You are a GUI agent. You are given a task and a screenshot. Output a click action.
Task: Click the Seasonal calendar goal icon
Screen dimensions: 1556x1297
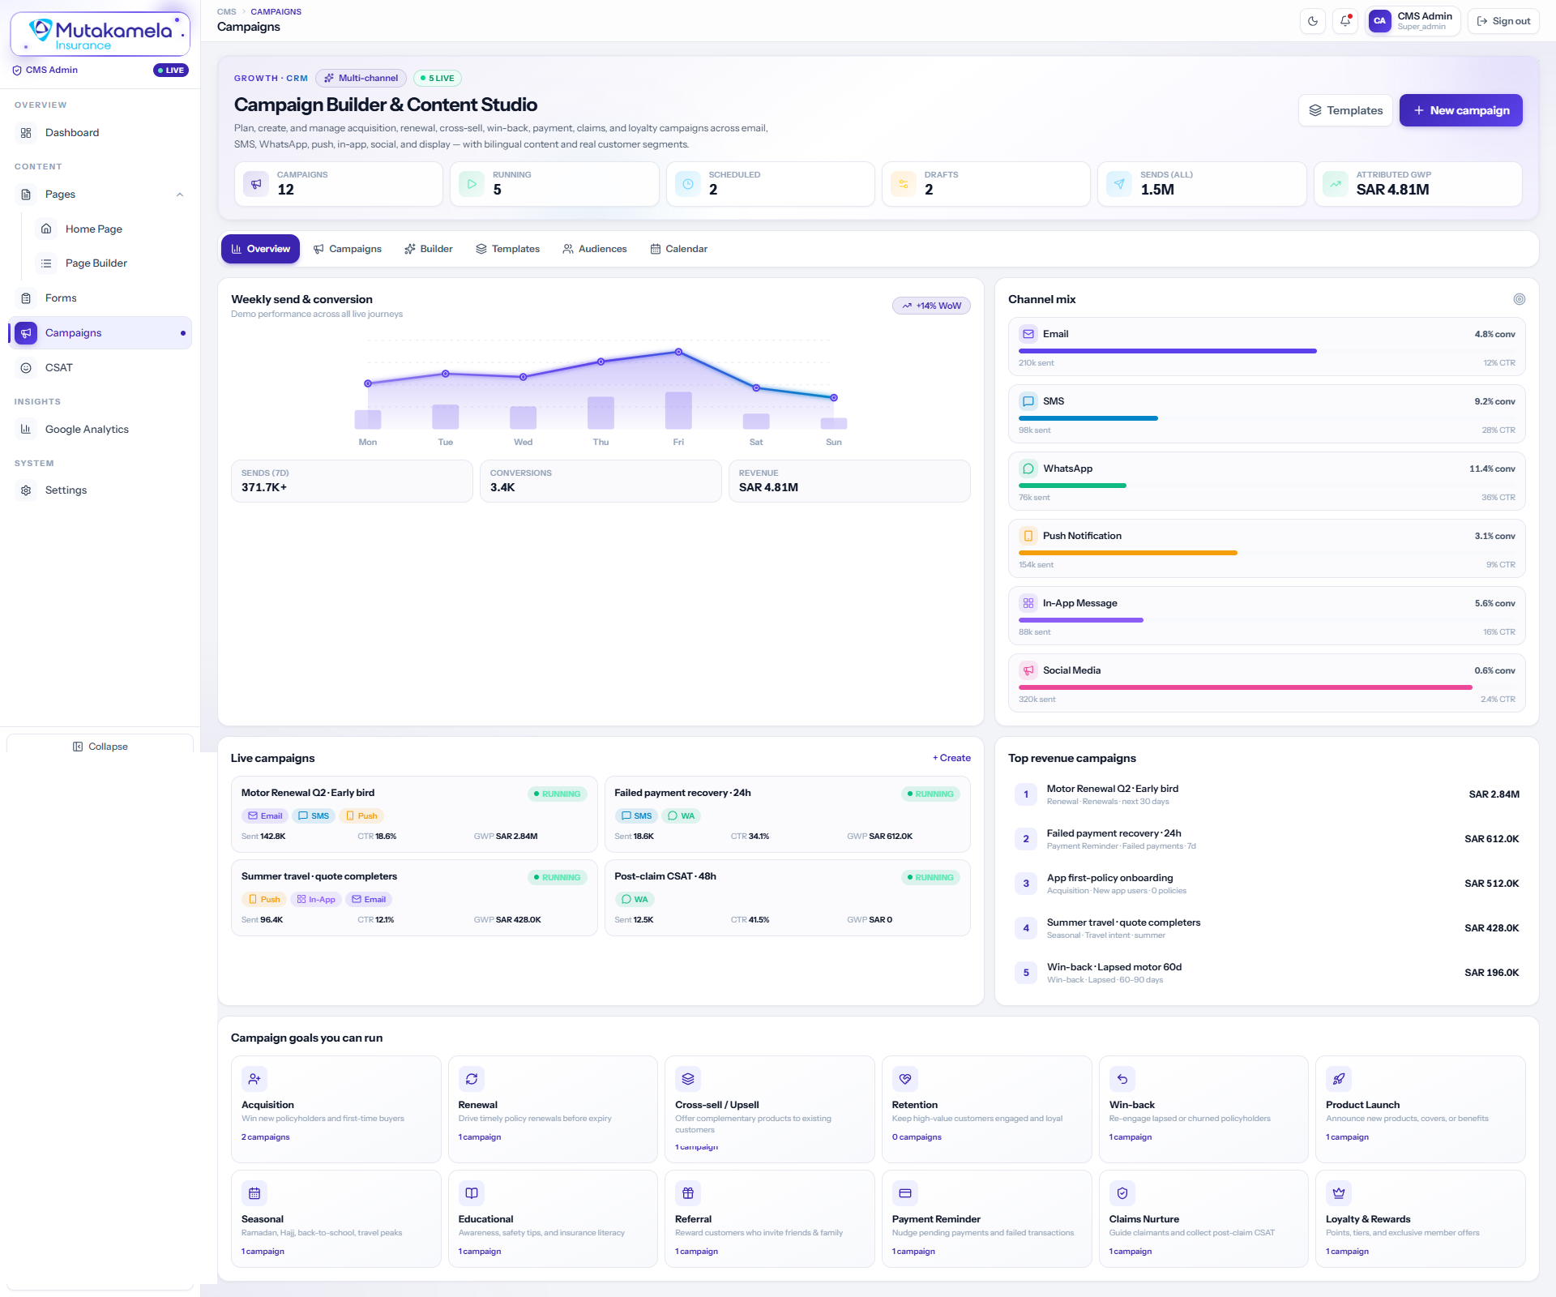(254, 1193)
